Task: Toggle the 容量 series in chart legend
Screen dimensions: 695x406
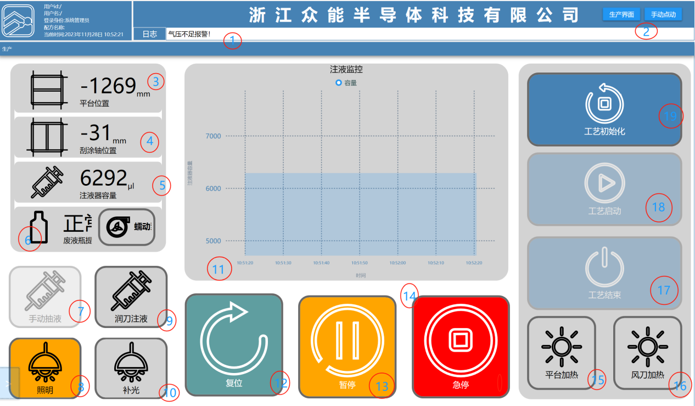Action: (346, 83)
